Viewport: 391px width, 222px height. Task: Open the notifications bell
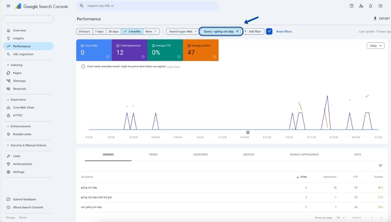coord(370,6)
